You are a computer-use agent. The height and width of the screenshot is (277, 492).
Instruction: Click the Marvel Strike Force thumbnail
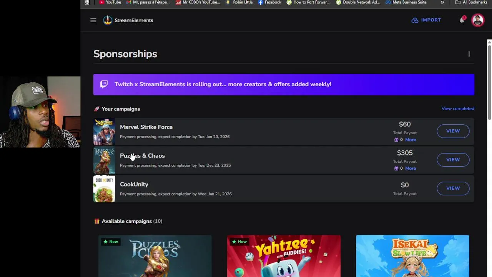pyautogui.click(x=104, y=132)
